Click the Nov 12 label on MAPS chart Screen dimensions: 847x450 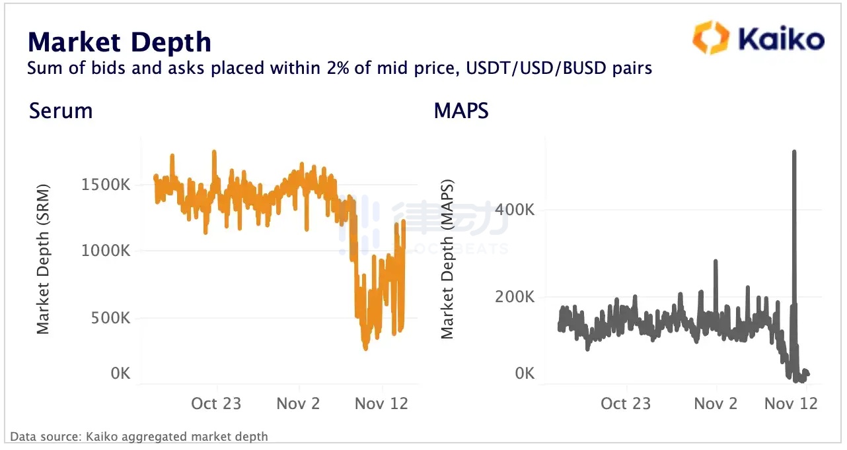point(791,403)
